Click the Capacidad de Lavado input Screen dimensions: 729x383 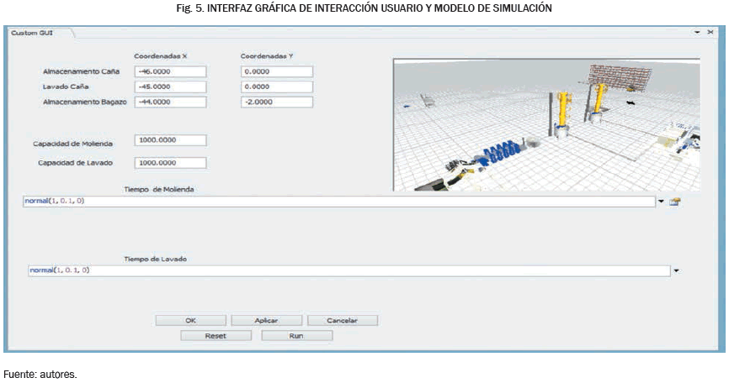(170, 163)
